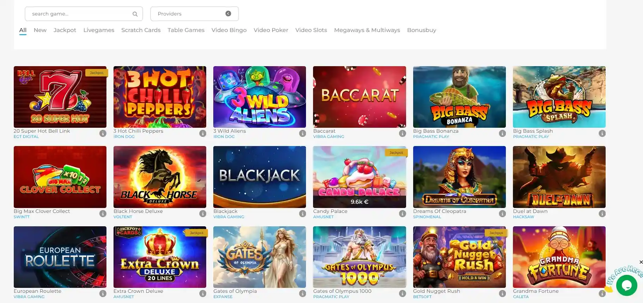Viewport: 643px width, 303px height.
Task: Open the Scratch Cards tab
Action: [141, 30]
